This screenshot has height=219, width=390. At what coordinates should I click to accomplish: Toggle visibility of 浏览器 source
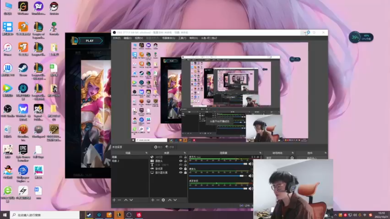181,157
